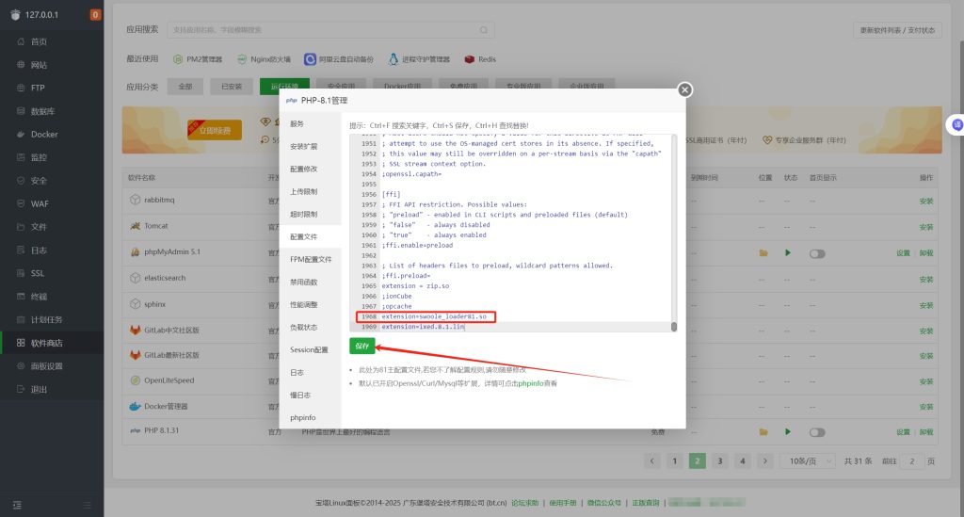Click the search magnifier in the 应用搜索 box
Screen dimensions: 964x517
pyautogui.click(x=484, y=30)
